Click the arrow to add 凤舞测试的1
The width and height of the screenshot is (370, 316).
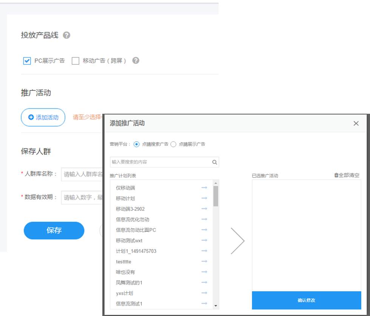[x=204, y=282]
